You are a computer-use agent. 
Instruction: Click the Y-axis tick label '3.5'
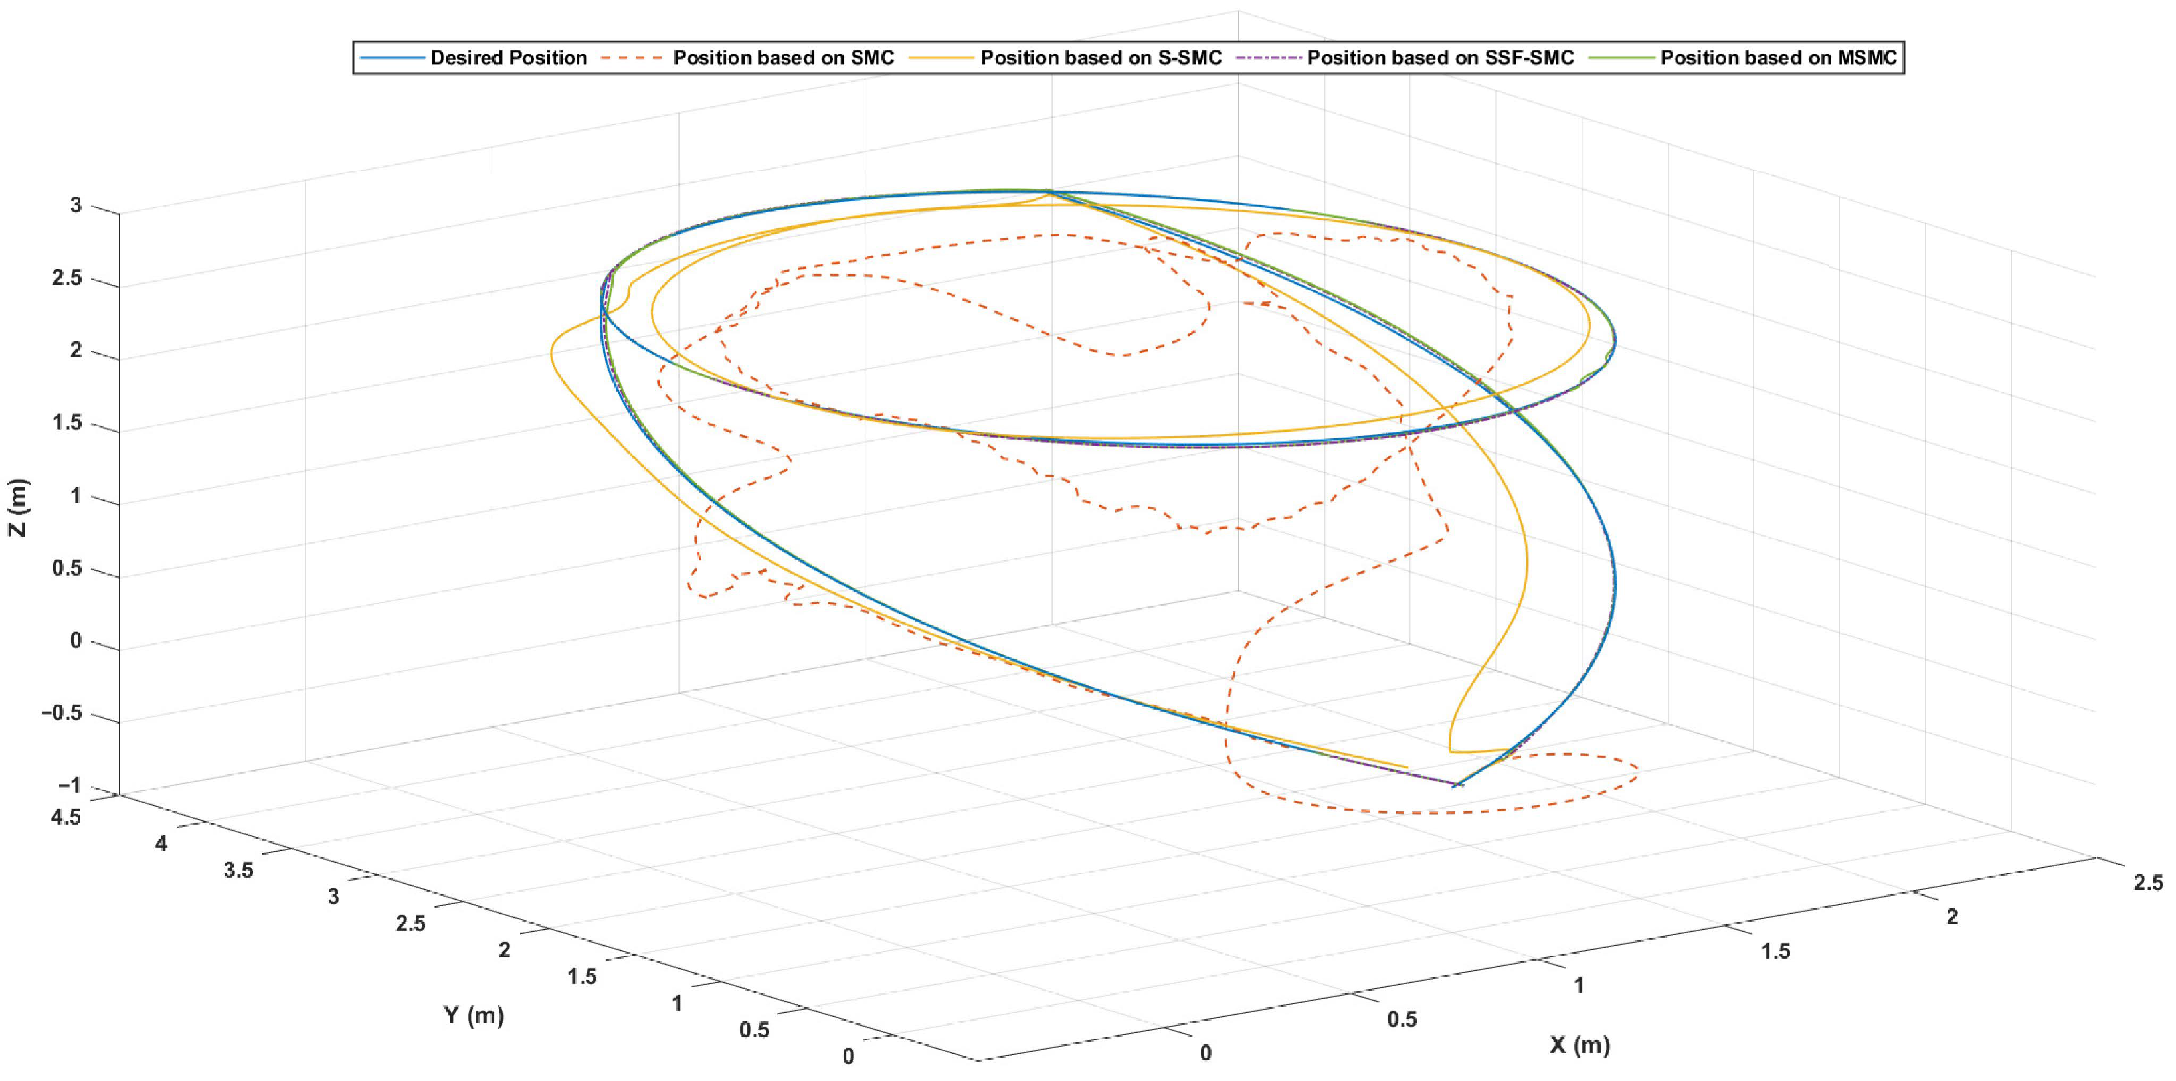click(x=239, y=870)
